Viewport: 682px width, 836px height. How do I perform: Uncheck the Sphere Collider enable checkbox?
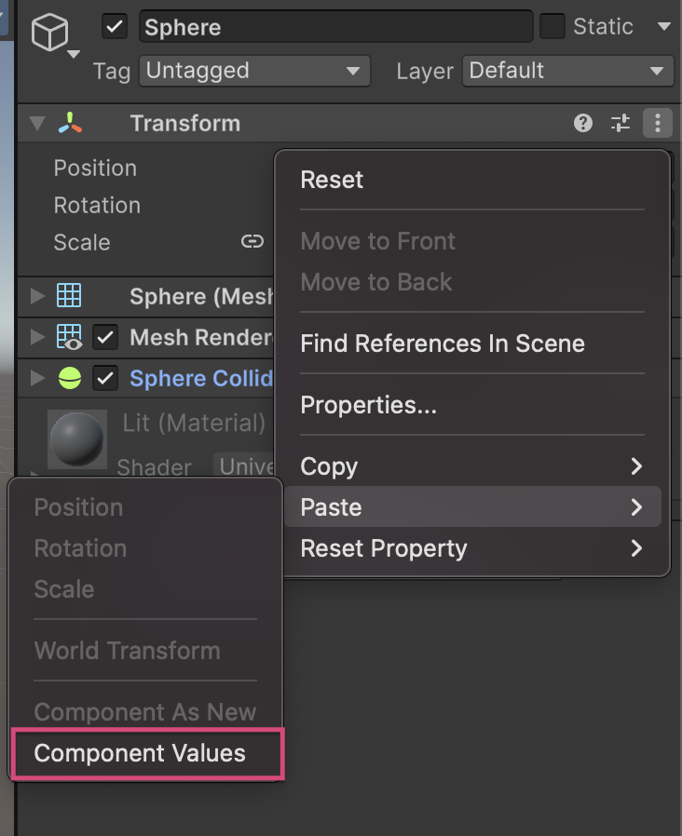tap(105, 378)
